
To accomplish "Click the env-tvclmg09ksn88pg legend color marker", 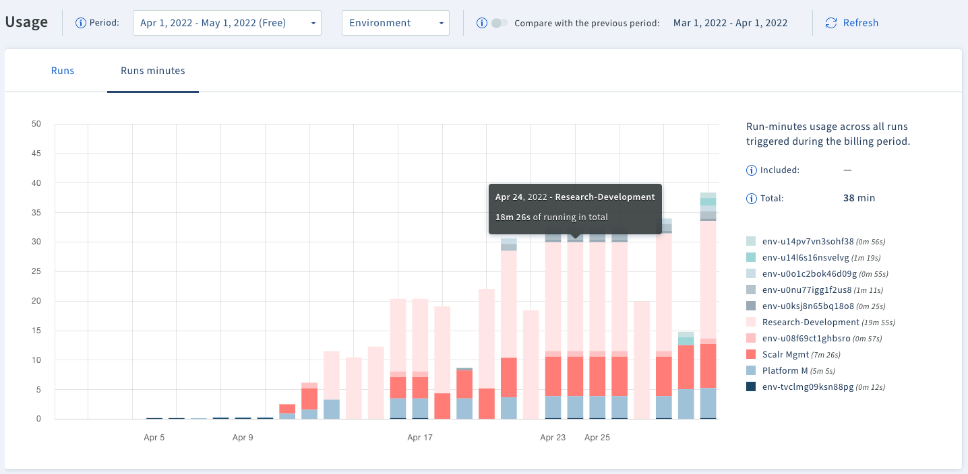I will pos(752,386).
